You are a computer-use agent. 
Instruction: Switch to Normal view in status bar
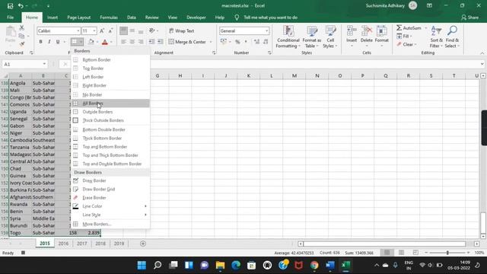coord(387,253)
